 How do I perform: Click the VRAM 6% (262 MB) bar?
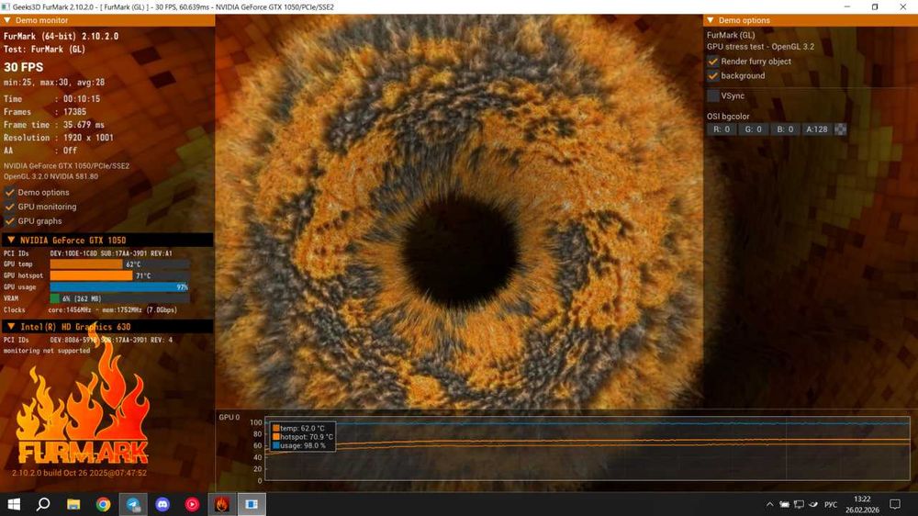coord(119,298)
